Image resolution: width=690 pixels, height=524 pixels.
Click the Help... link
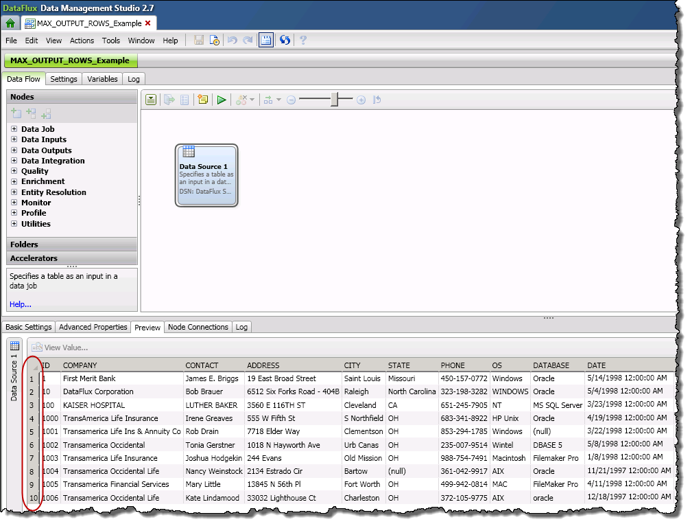(x=20, y=304)
